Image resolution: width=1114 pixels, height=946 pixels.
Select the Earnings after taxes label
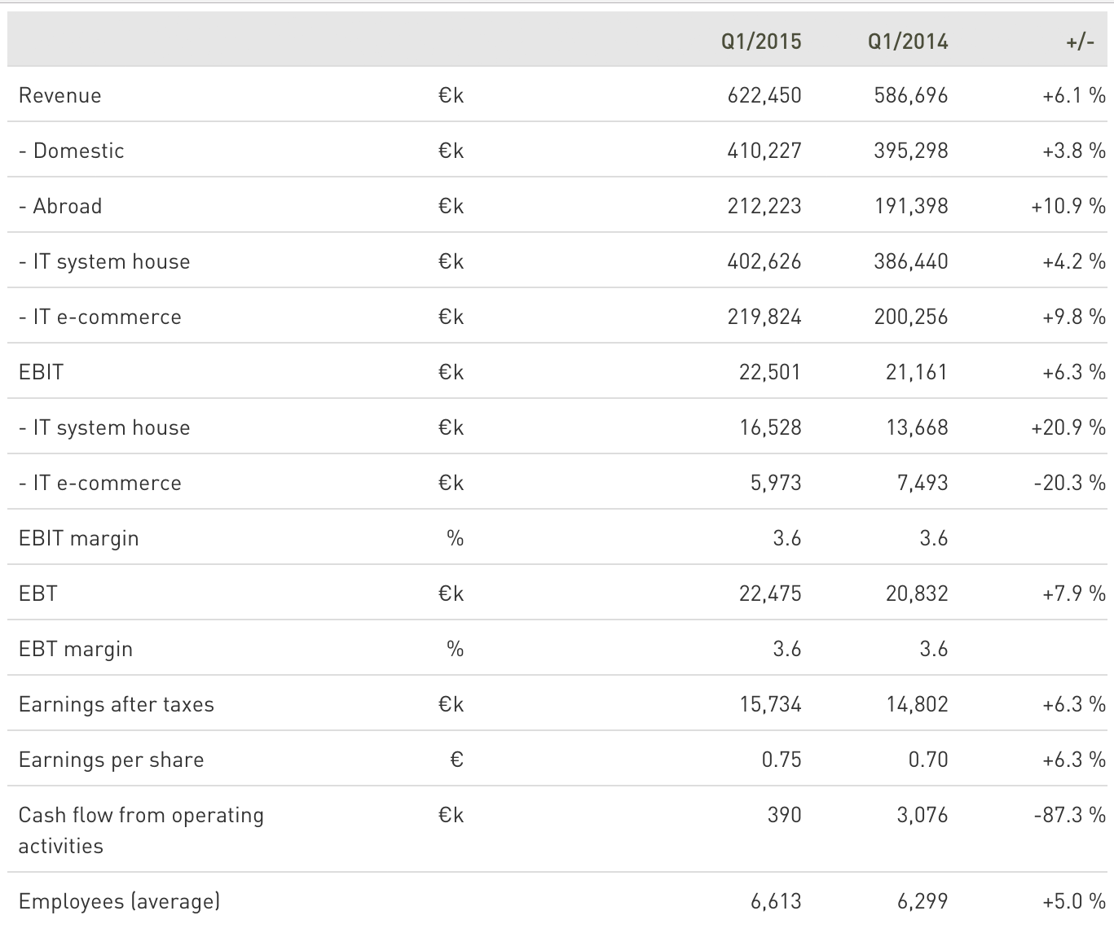[x=117, y=704]
